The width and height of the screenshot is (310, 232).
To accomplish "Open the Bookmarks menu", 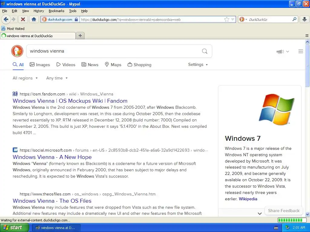I will tap(56, 11).
